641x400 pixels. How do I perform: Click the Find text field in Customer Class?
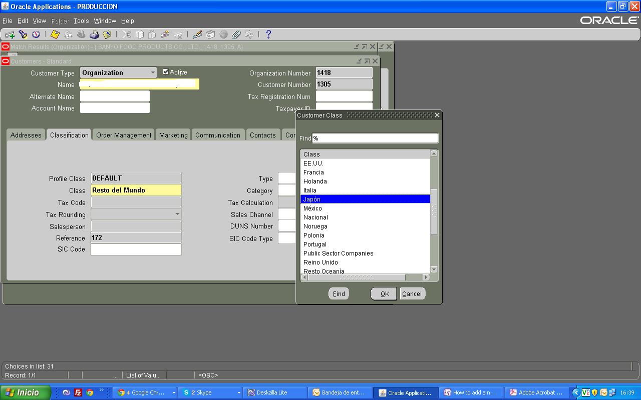pos(375,138)
